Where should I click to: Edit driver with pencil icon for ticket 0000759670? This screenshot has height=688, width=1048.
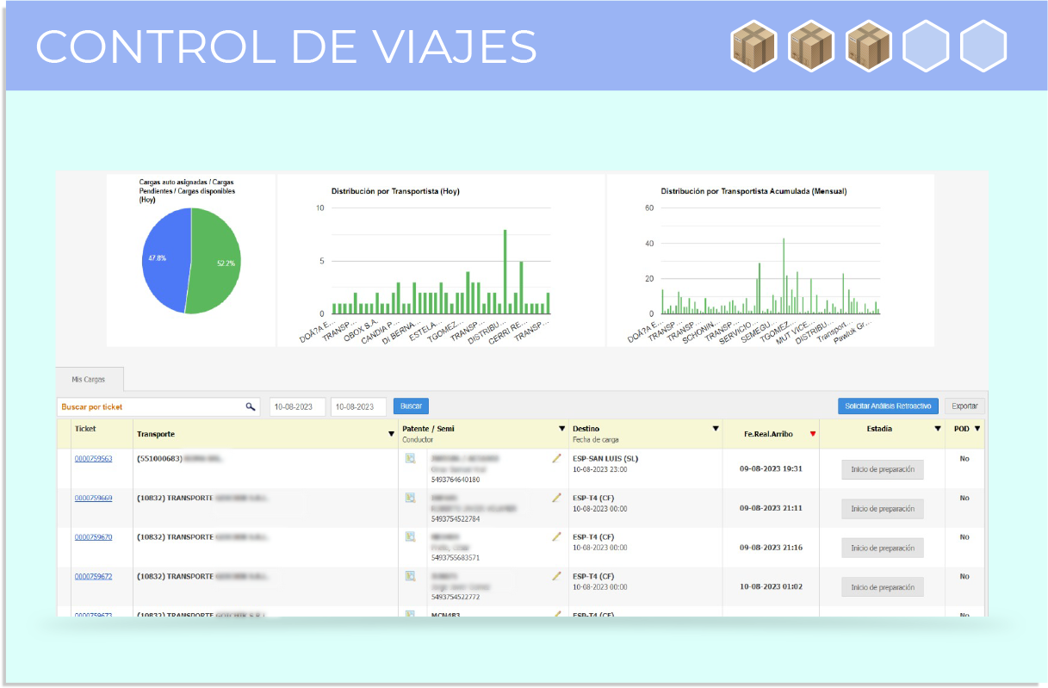coord(556,536)
